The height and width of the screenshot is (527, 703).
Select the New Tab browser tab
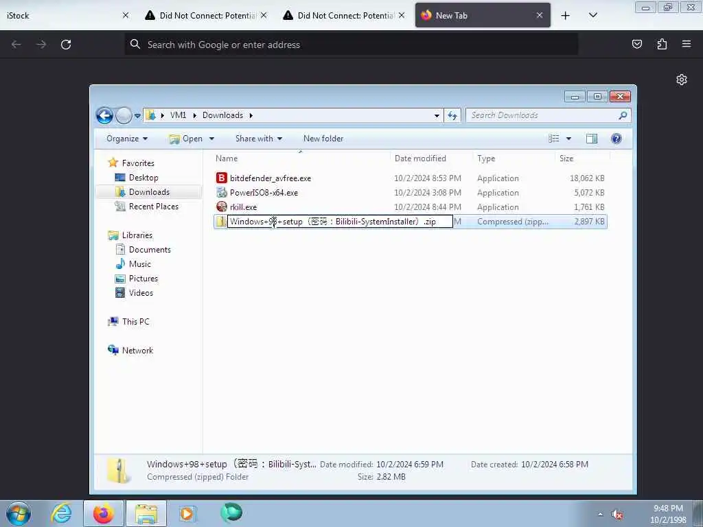(x=483, y=15)
